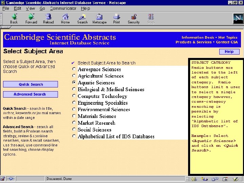Click the 'SUBJECT CATEGORY' note heading
Screen dimensions: 244x183
coord(211,63)
